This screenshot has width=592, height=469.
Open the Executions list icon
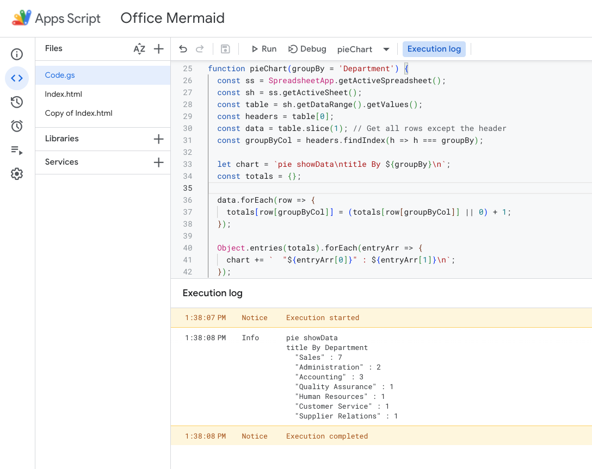17,150
